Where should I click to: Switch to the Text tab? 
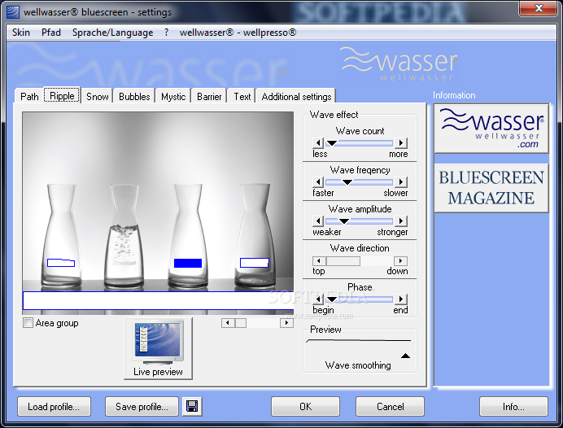click(x=242, y=97)
